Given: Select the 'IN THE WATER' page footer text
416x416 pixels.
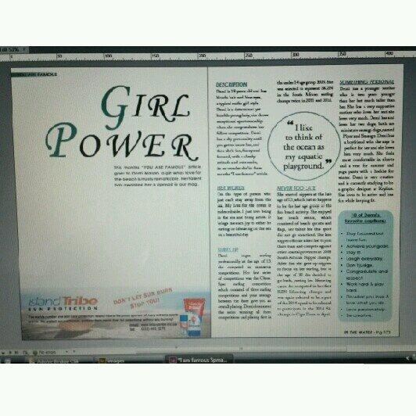Looking at the screenshot, I should tap(368, 332).
